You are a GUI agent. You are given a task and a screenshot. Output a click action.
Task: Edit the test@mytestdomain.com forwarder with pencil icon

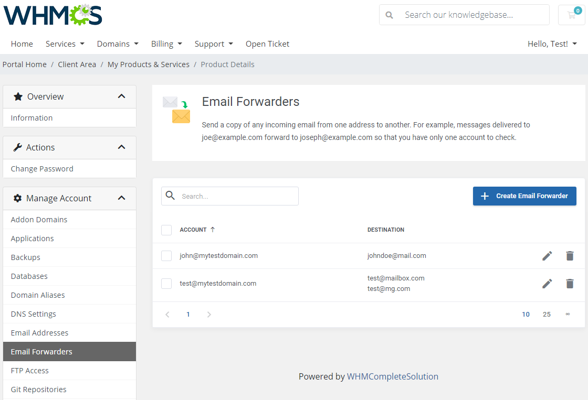547,284
